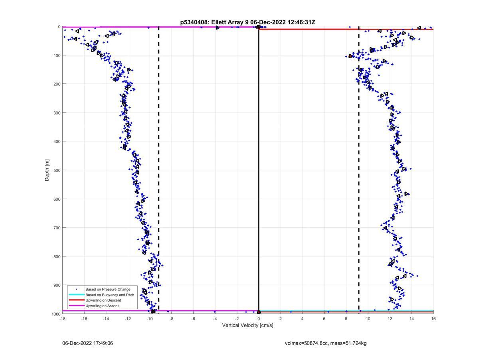Click x-axis tick label -4
Viewport: 479px width, 353px height.
(215, 319)
